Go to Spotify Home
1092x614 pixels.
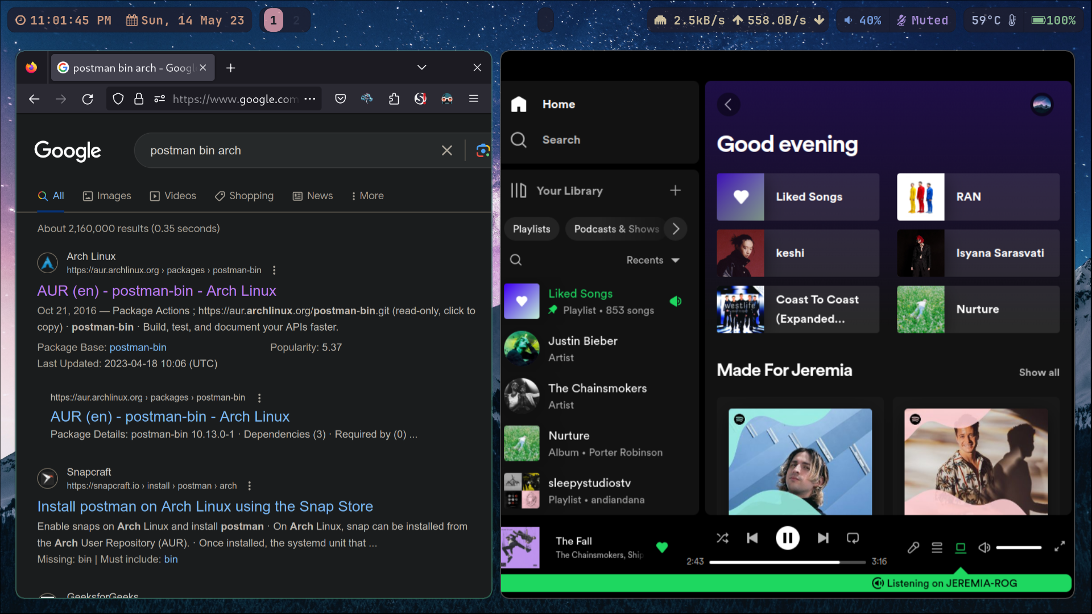pos(543,105)
